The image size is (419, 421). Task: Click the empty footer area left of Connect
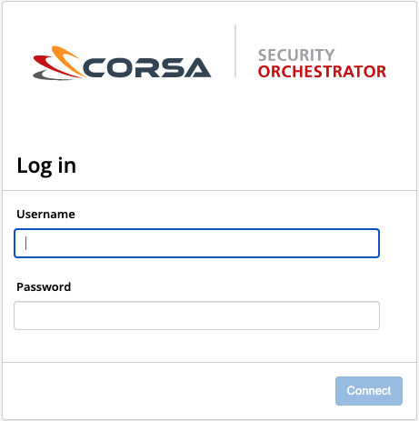[168, 391]
